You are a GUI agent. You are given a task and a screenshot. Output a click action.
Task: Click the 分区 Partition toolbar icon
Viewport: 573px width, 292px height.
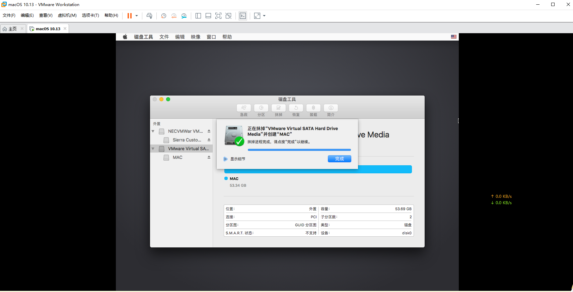(261, 108)
